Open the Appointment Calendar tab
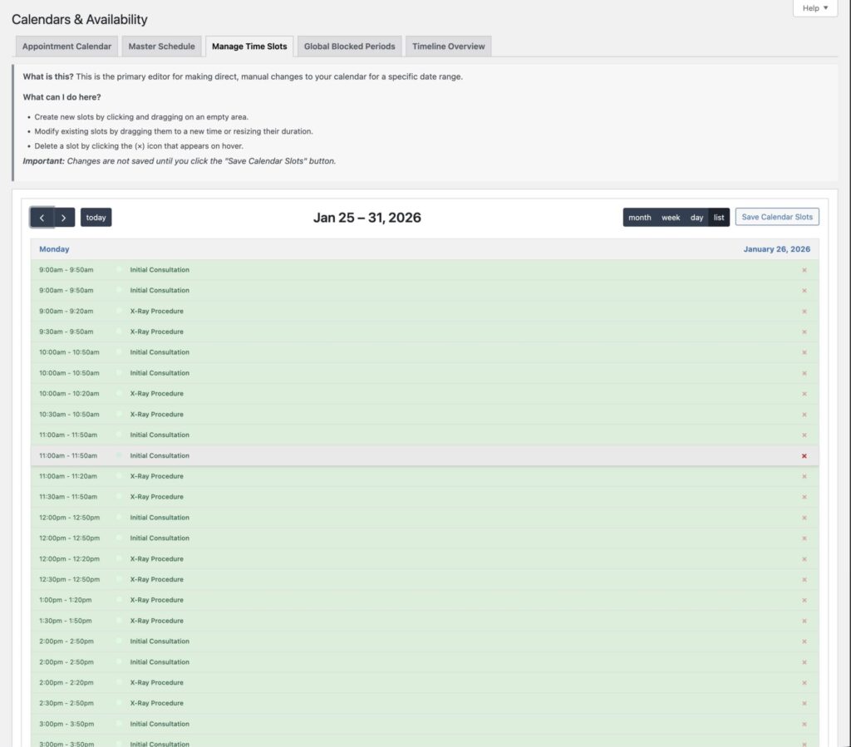Image resolution: width=851 pixels, height=747 pixels. point(66,47)
